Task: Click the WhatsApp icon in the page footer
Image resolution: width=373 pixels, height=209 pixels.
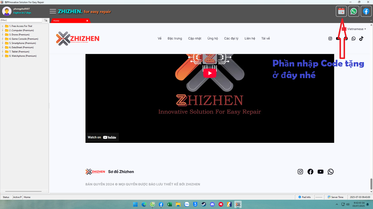Action: tap(330, 172)
